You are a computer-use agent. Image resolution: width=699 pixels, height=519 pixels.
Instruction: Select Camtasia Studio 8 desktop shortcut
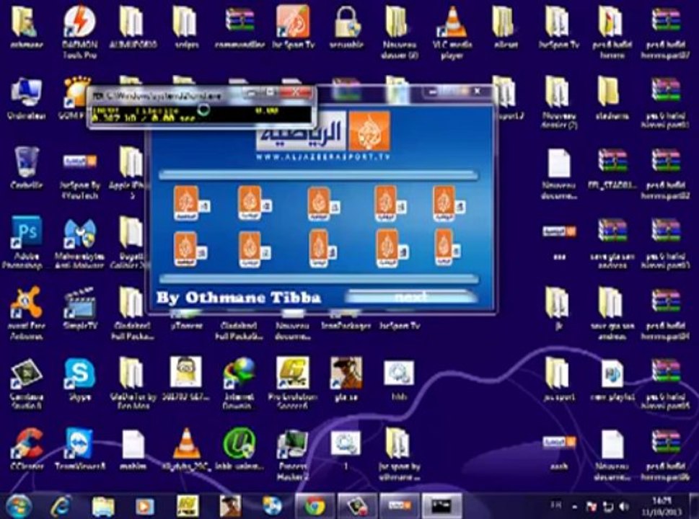26,383
